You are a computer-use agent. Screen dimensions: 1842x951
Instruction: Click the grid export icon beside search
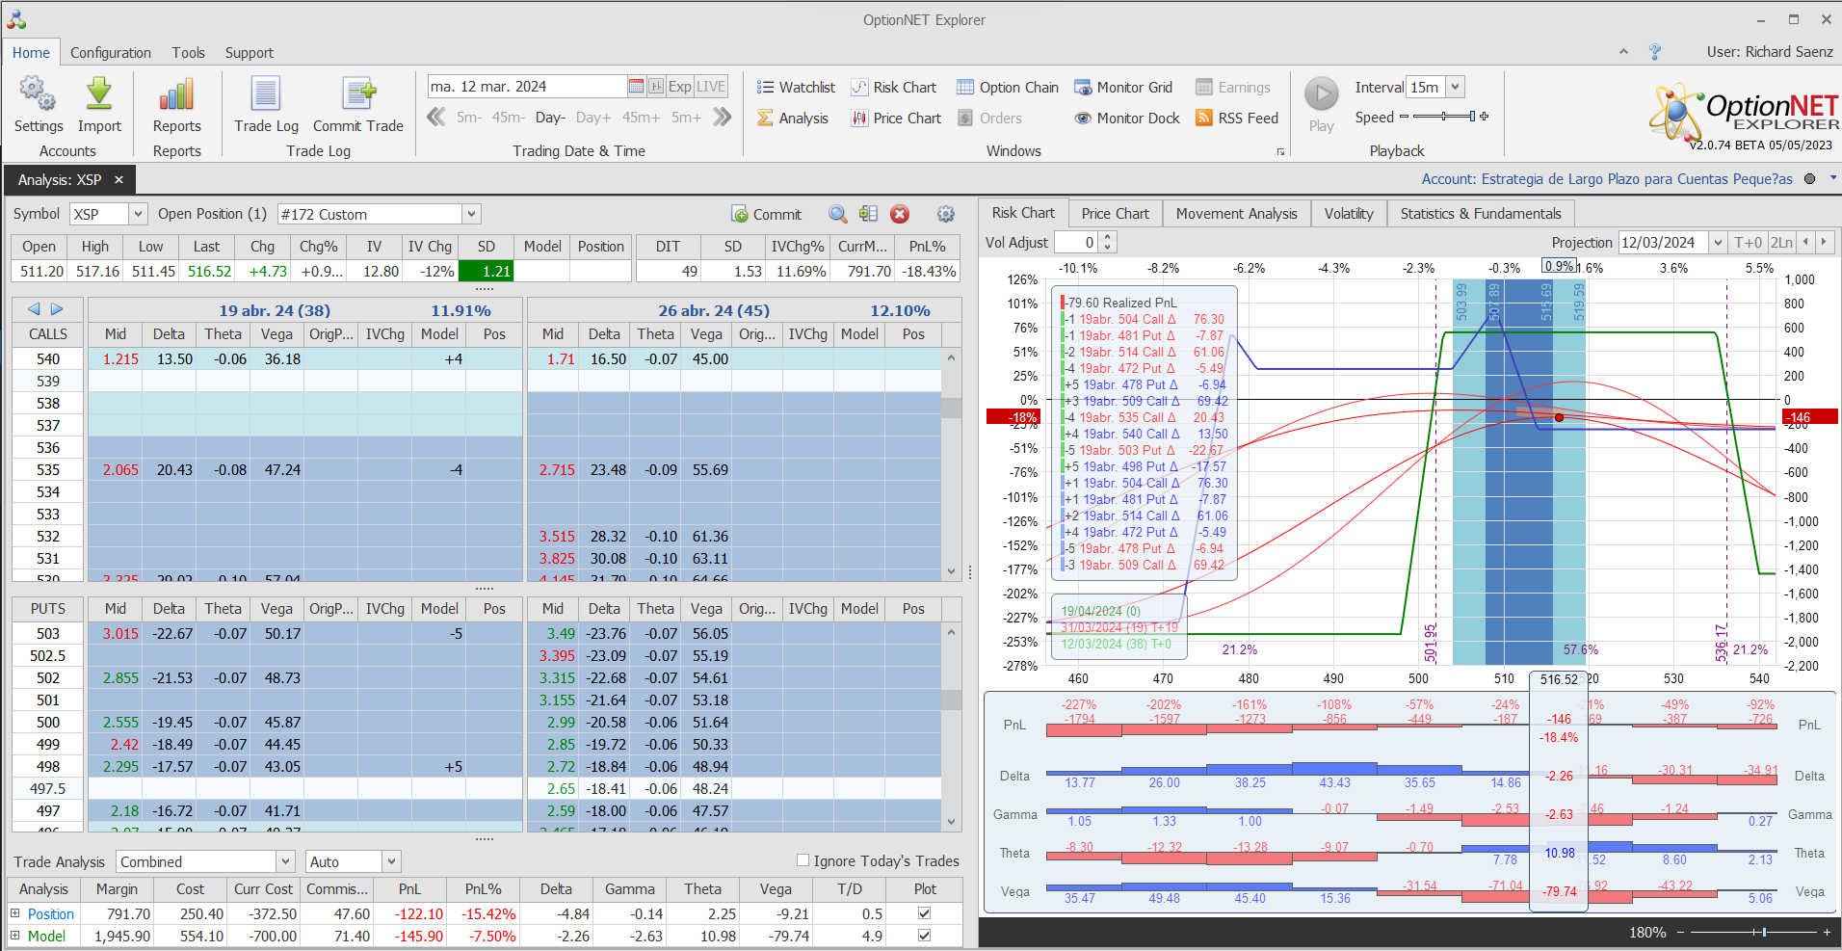[x=868, y=214]
